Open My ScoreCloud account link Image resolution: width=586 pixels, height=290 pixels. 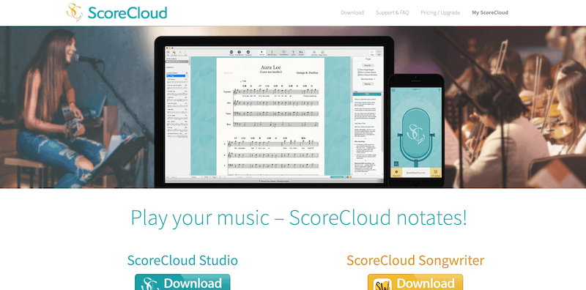click(490, 12)
